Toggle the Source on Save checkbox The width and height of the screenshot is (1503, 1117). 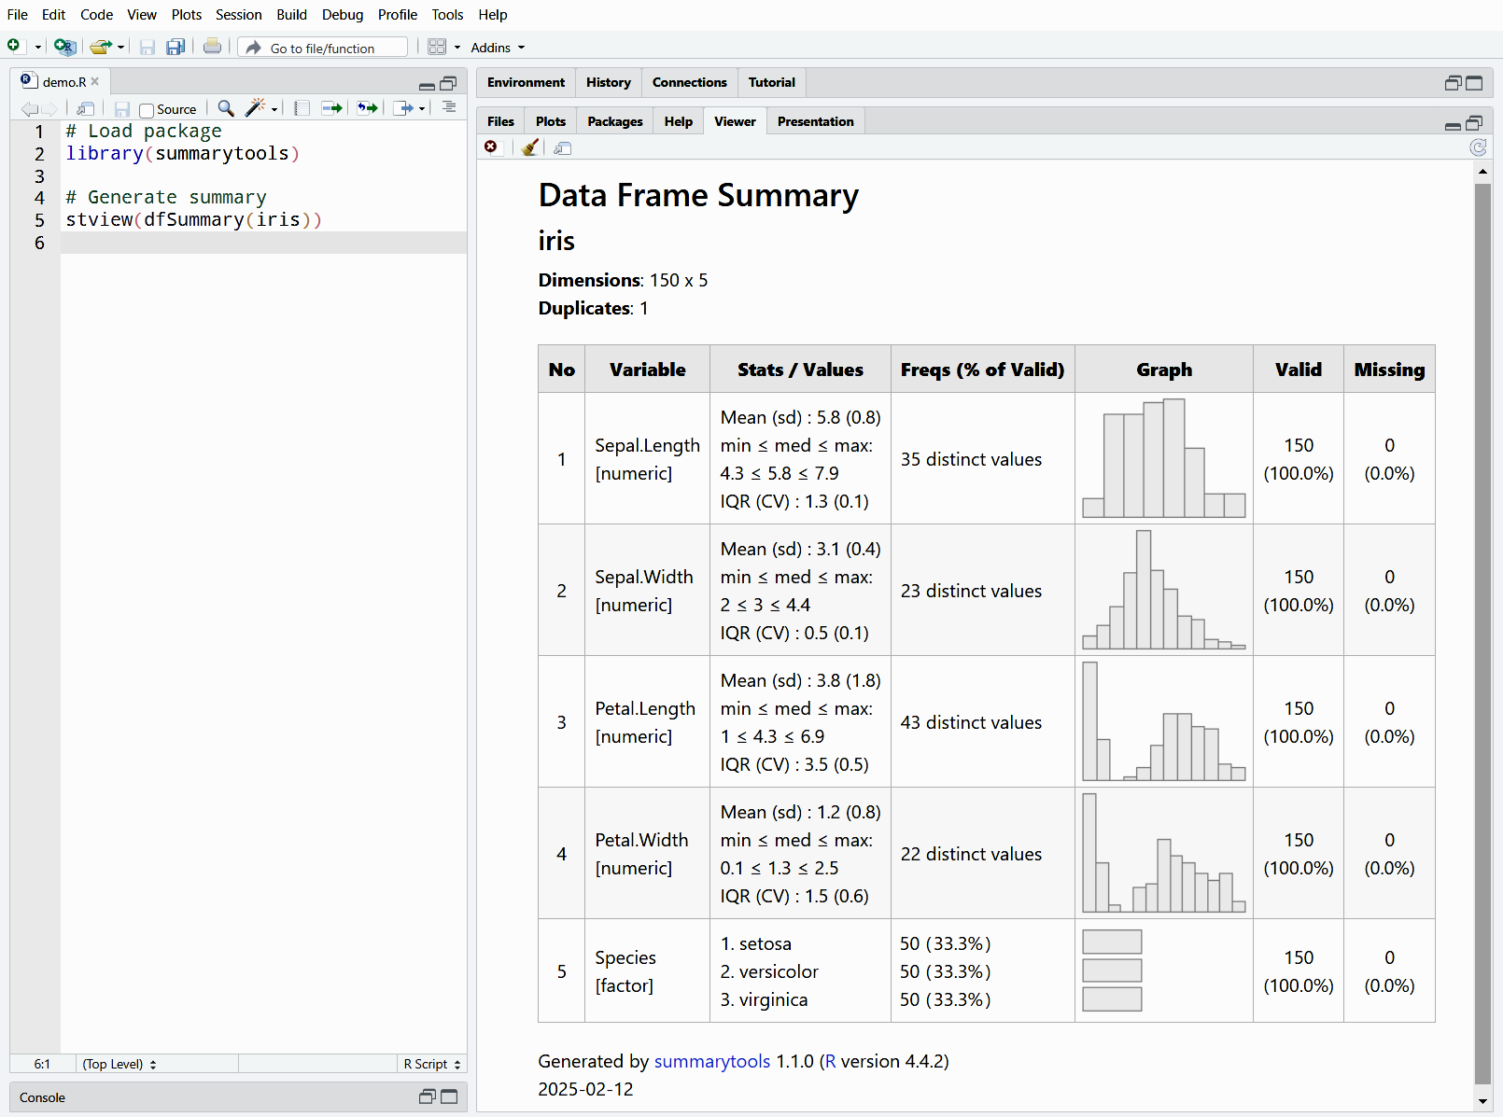pyautogui.click(x=147, y=110)
